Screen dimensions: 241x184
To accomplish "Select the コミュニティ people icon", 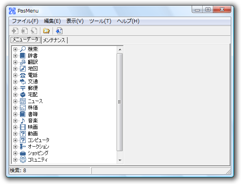I will coord(23,160).
